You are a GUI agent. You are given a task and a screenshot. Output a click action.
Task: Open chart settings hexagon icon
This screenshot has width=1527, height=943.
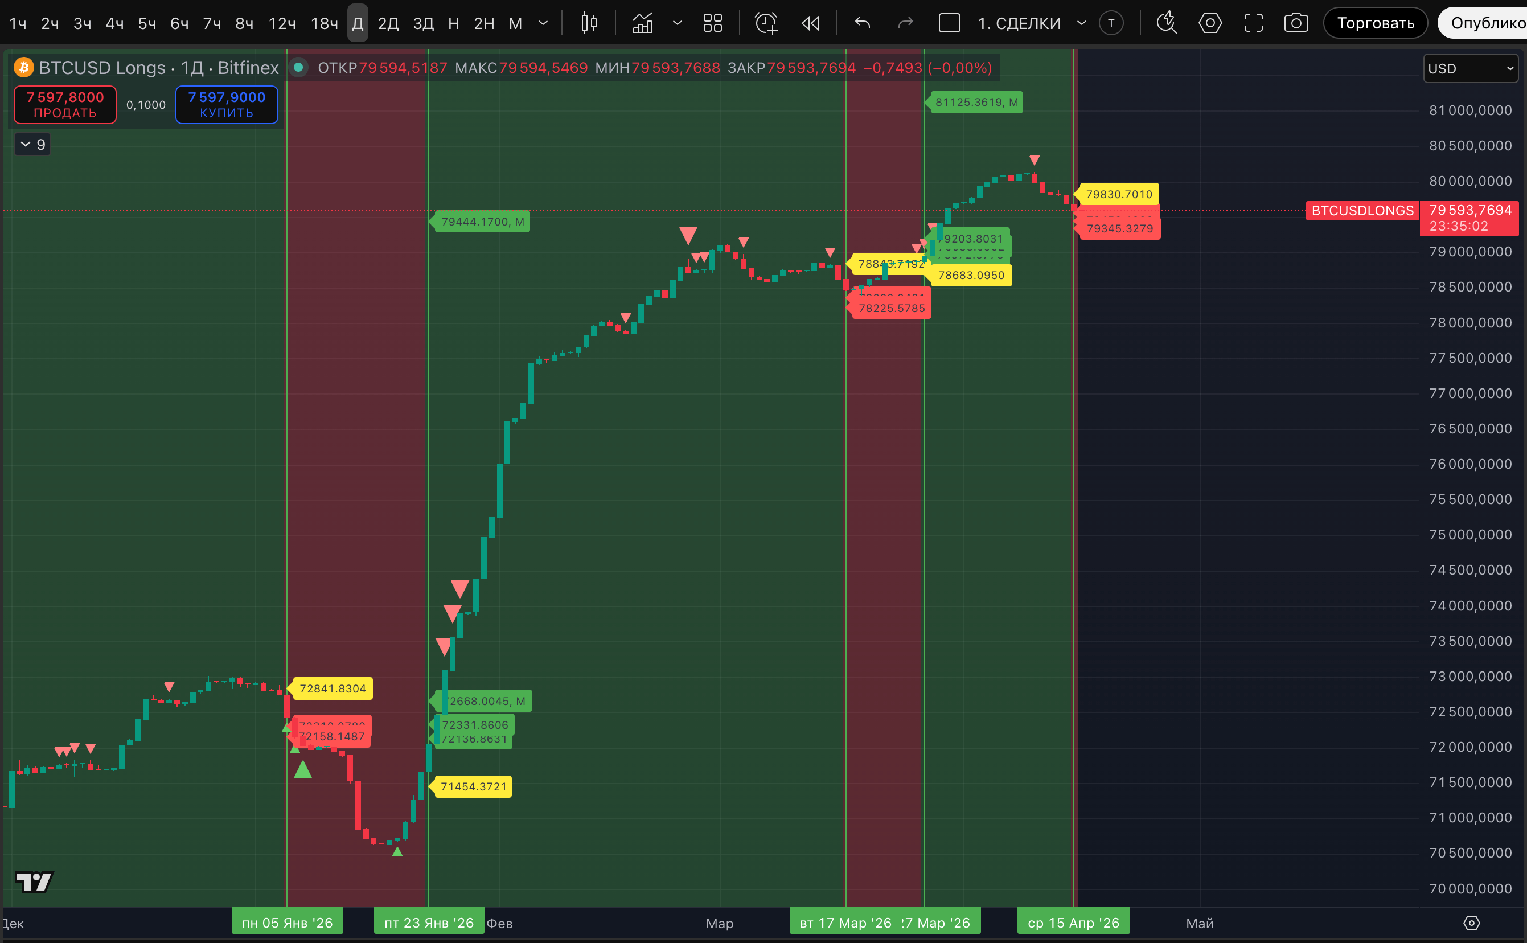[1210, 24]
